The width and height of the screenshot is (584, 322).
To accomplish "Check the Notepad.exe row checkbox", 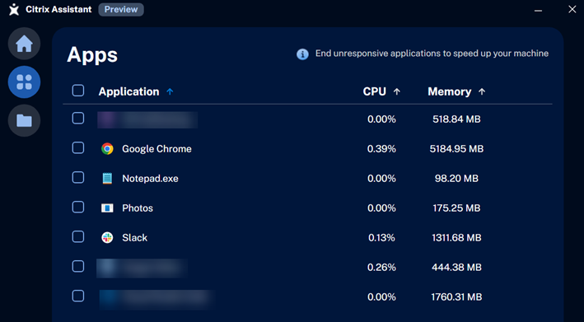I will pos(78,178).
